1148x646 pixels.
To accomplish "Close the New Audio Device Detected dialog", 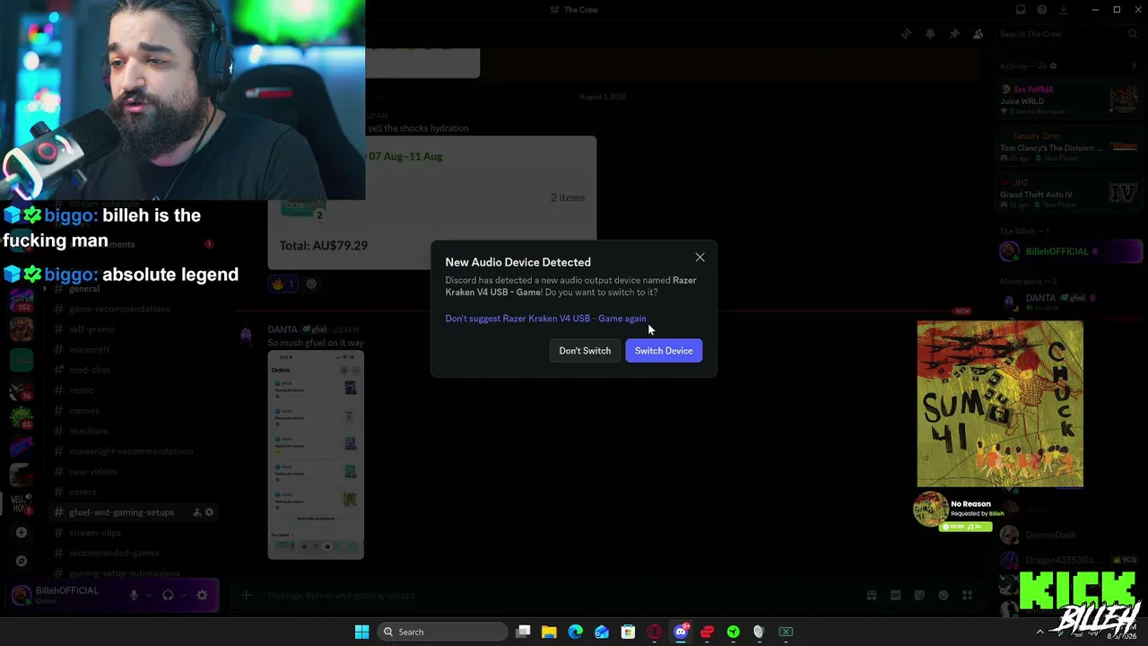I will (700, 258).
